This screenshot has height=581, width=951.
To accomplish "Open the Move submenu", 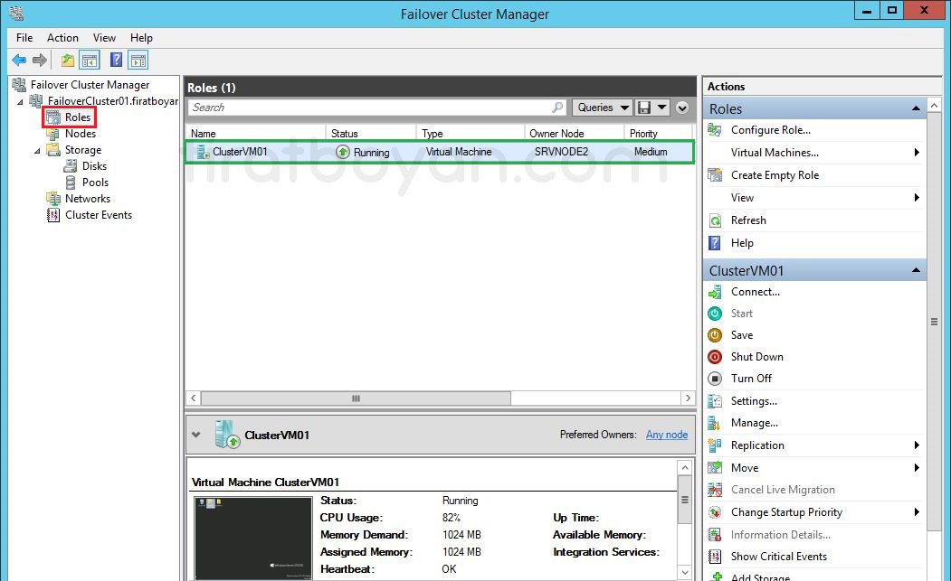I will point(813,468).
